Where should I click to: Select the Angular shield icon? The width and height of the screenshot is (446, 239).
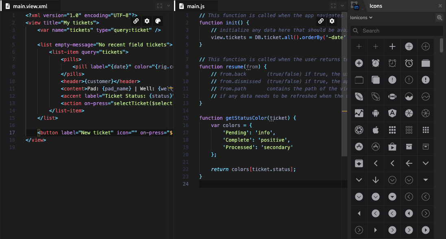click(392, 113)
